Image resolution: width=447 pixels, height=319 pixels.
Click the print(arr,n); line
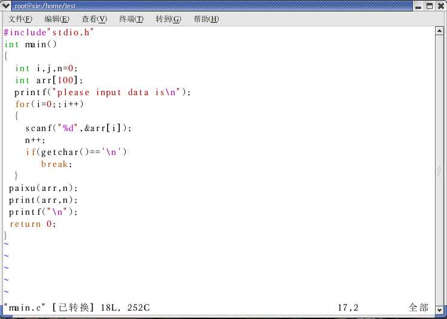pyautogui.click(x=43, y=200)
